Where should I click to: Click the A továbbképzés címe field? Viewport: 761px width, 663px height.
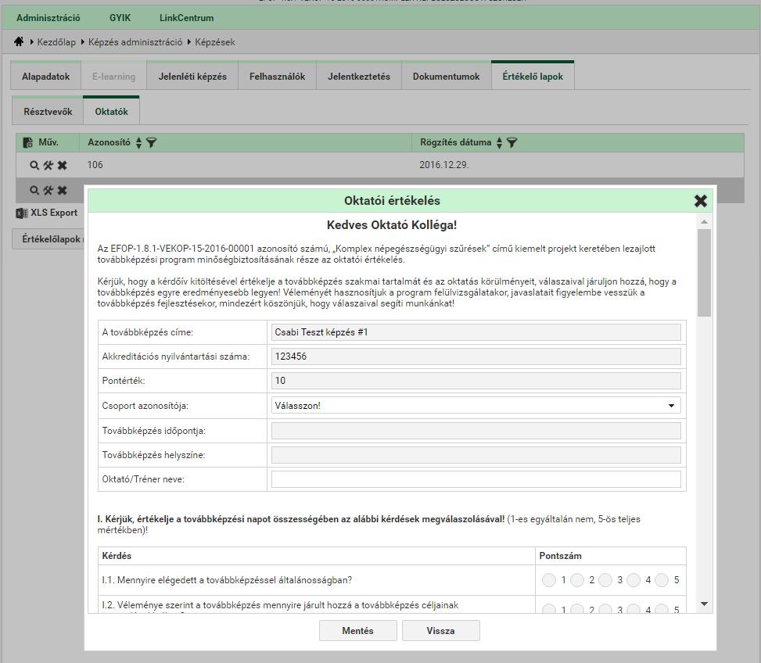[x=476, y=332]
